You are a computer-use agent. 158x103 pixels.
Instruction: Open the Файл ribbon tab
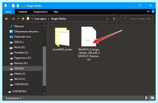click(9, 12)
